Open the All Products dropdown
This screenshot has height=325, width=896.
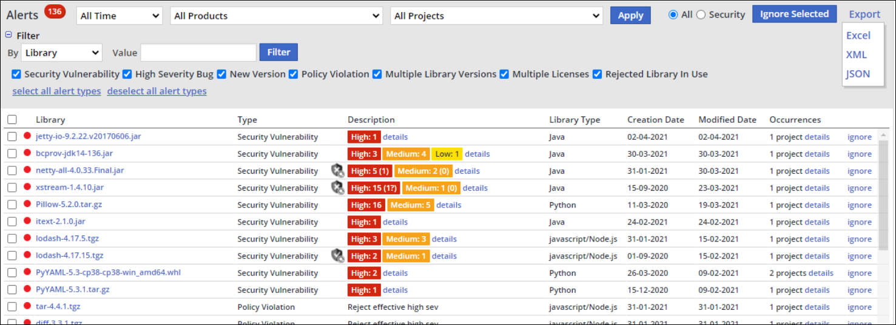pyautogui.click(x=276, y=16)
